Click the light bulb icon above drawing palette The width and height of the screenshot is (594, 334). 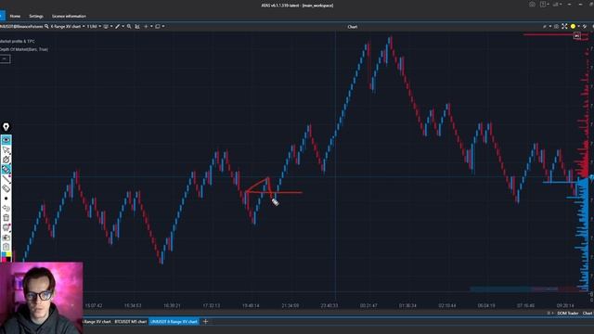[6, 127]
